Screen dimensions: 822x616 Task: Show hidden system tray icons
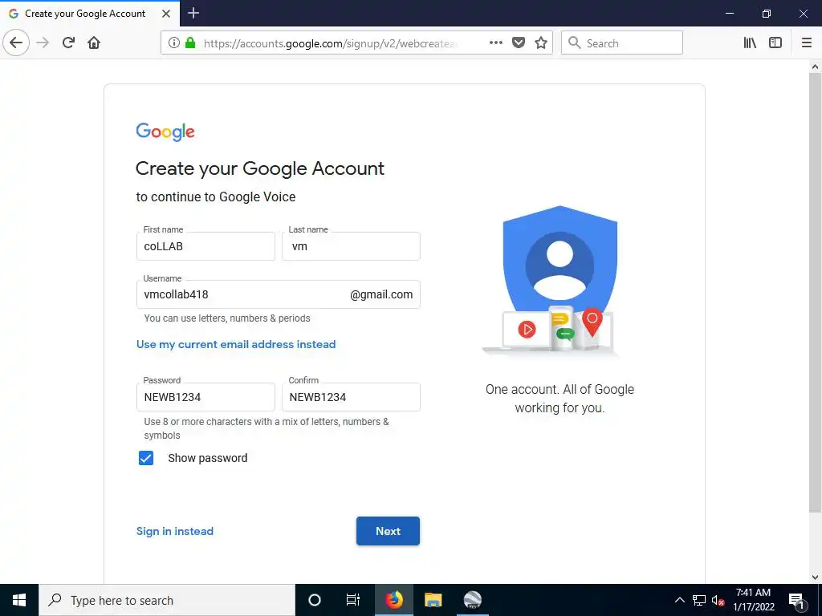point(679,600)
